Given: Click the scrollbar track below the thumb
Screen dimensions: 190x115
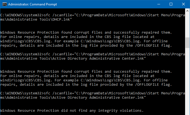Looking at the screenshot, I should pyautogui.click(x=187, y=81).
